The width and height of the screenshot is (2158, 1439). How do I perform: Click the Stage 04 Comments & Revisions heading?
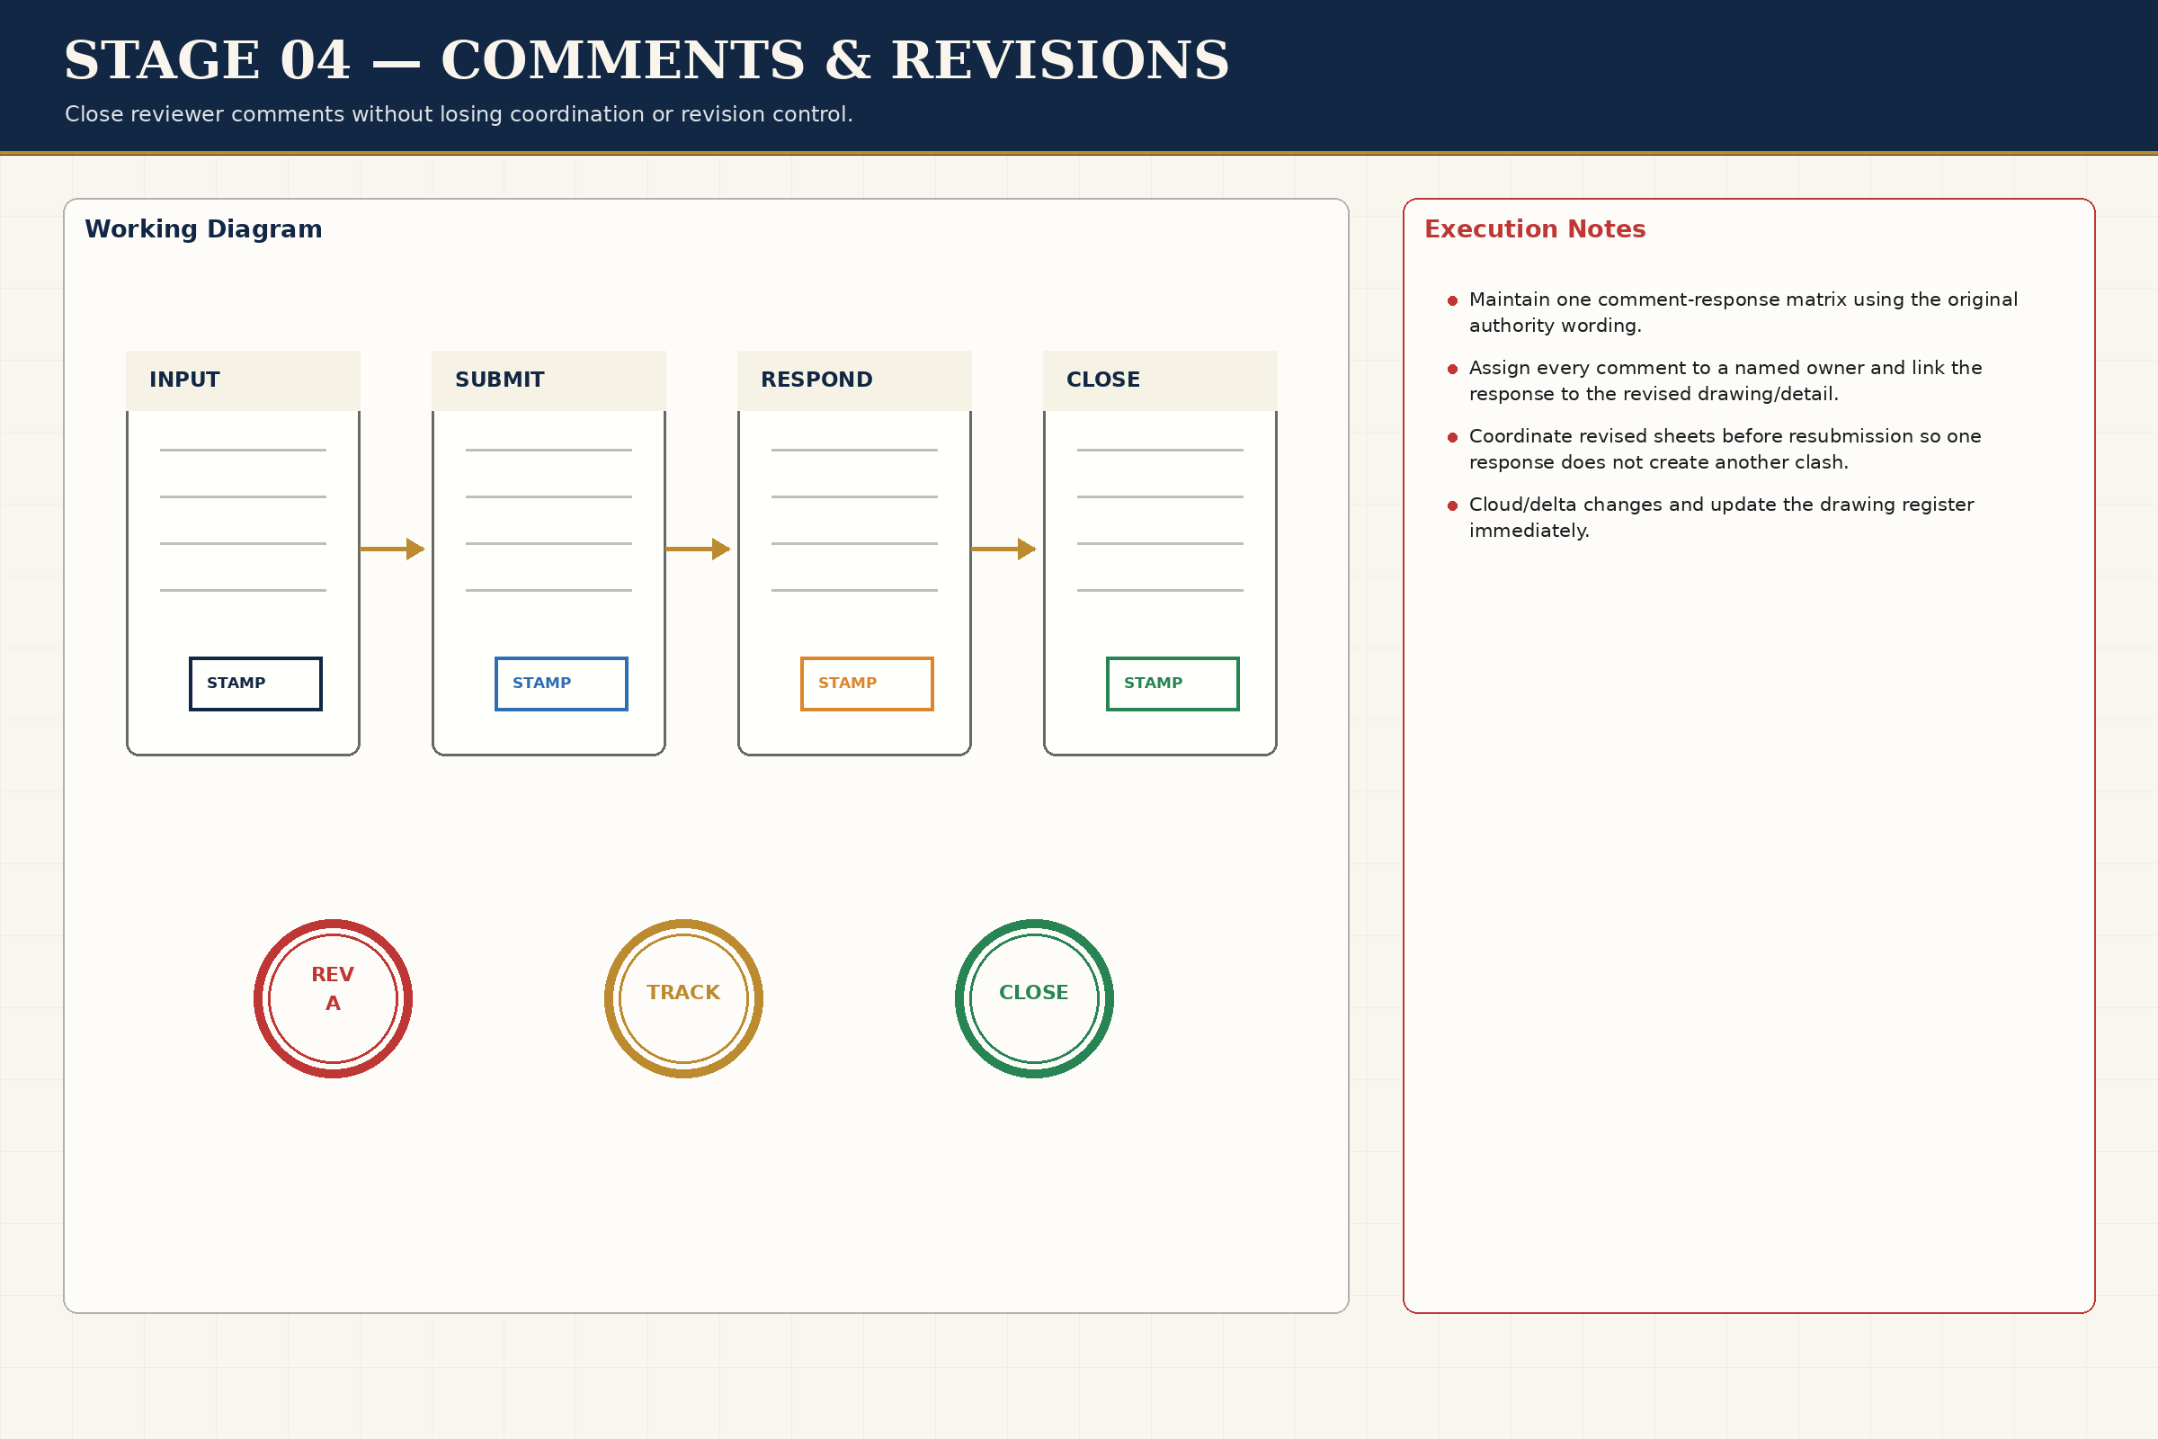tap(647, 60)
